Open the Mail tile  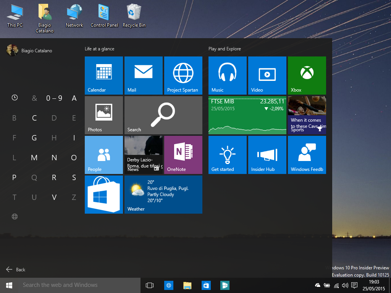[144, 76]
